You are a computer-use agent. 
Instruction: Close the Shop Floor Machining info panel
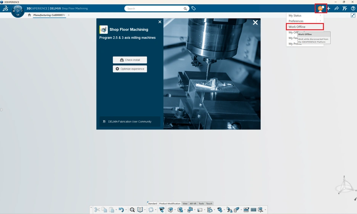pos(160,22)
